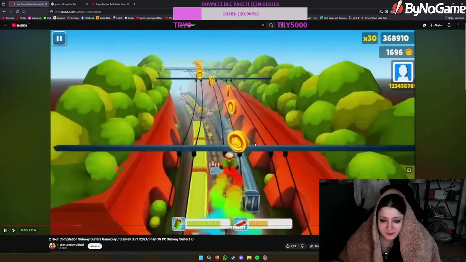
Task: Open the Instagram bookmark
Action: coord(35,18)
